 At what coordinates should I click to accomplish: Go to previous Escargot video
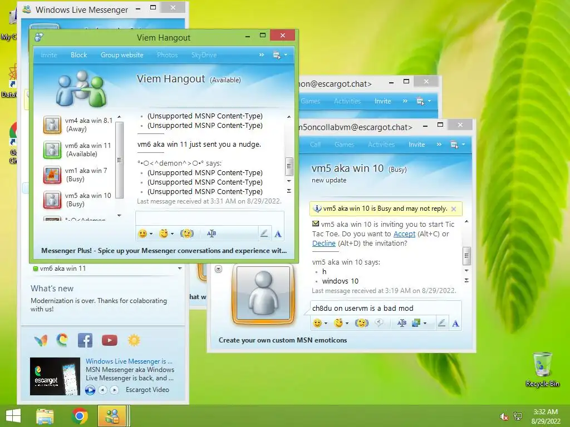[103, 390]
